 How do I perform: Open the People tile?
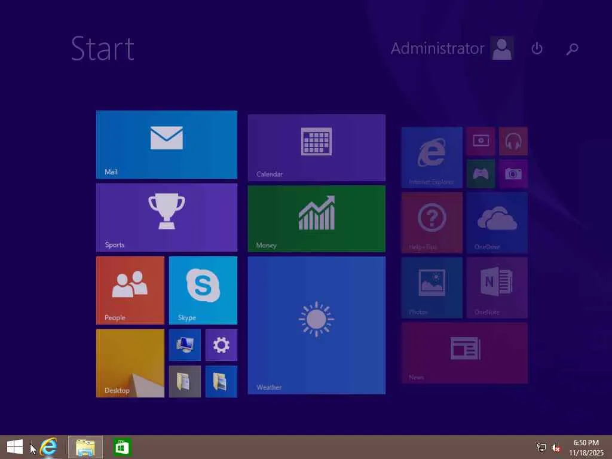click(130, 290)
